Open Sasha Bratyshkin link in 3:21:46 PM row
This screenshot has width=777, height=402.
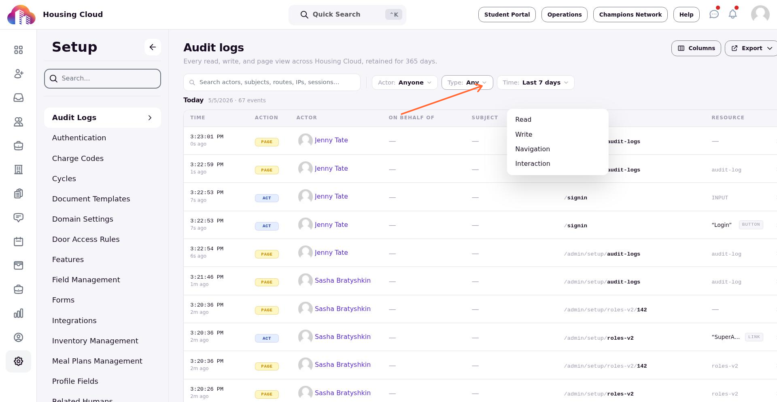coord(342,280)
